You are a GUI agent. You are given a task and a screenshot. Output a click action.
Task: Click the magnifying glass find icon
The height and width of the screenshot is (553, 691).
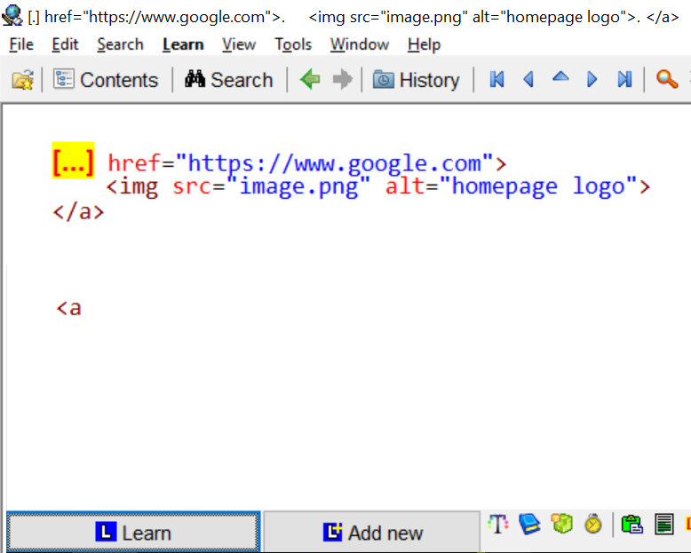(x=667, y=80)
